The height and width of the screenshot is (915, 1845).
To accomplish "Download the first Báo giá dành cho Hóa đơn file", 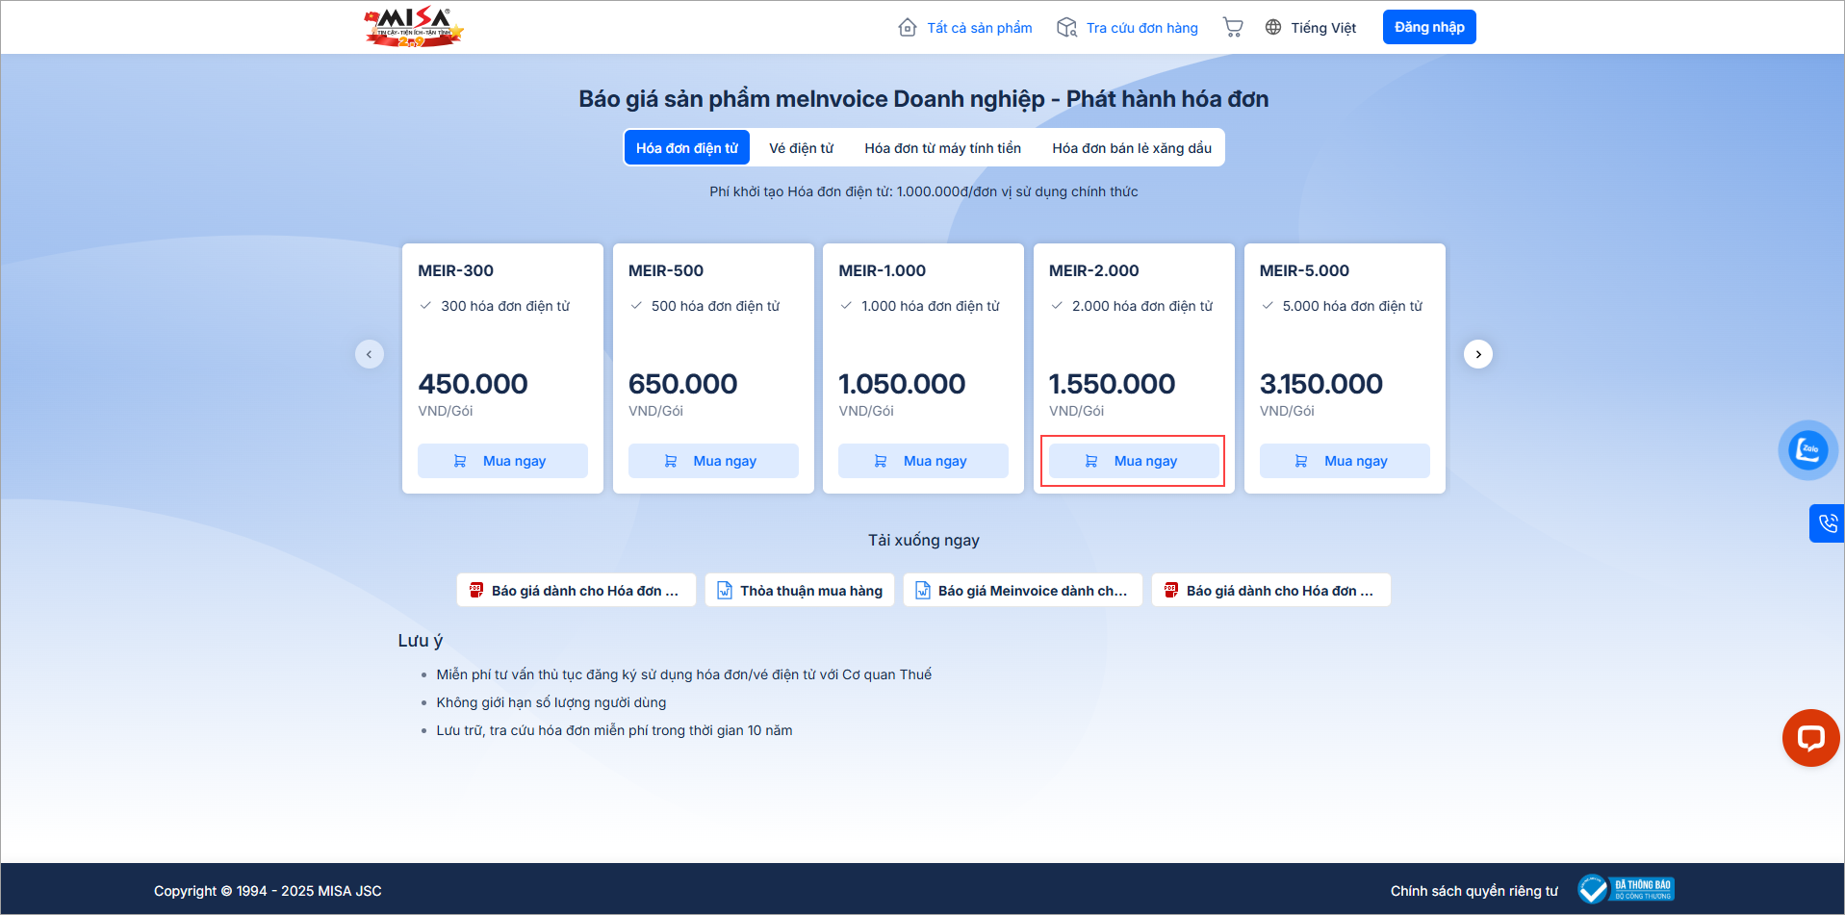I will pyautogui.click(x=577, y=590).
